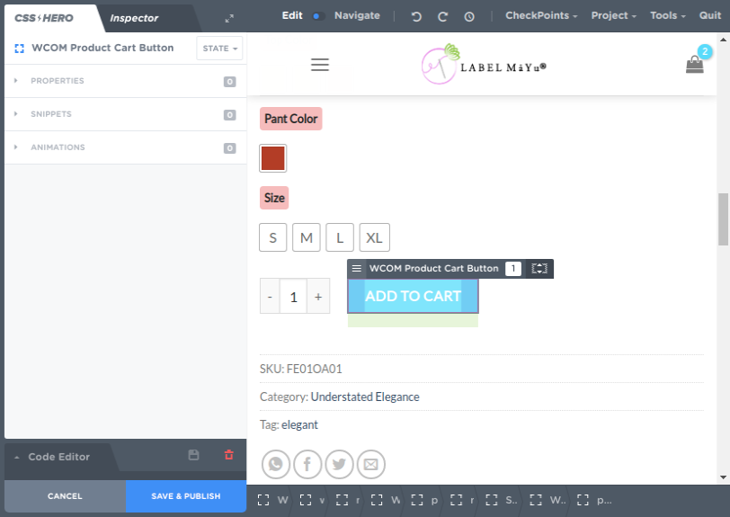730x517 pixels.
Task: Select the 'W..' breadcrumb in bottom bar
Action: pyautogui.click(x=547, y=500)
